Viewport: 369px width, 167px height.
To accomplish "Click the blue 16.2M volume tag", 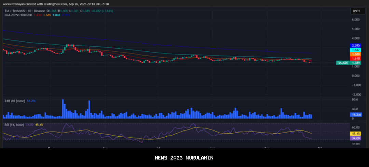I will pos(356,115).
